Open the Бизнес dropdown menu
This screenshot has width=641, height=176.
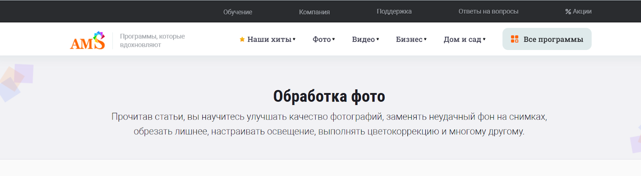(x=411, y=39)
